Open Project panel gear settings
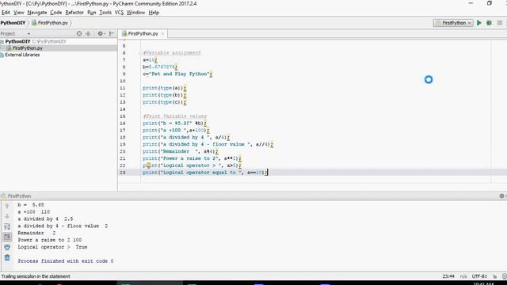Viewport: 507px width, 285px height. tap(101, 33)
